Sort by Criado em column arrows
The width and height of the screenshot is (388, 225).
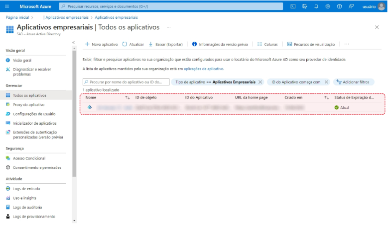[327, 98]
